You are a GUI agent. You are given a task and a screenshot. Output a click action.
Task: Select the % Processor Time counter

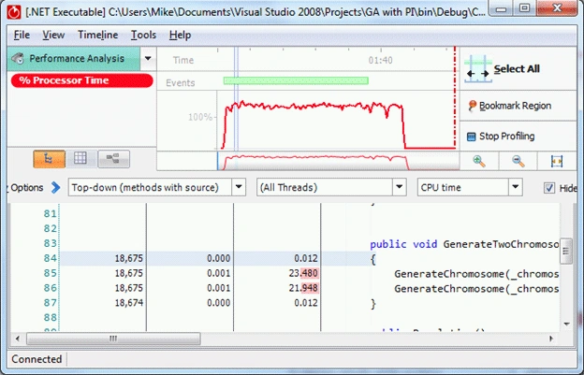(x=82, y=80)
